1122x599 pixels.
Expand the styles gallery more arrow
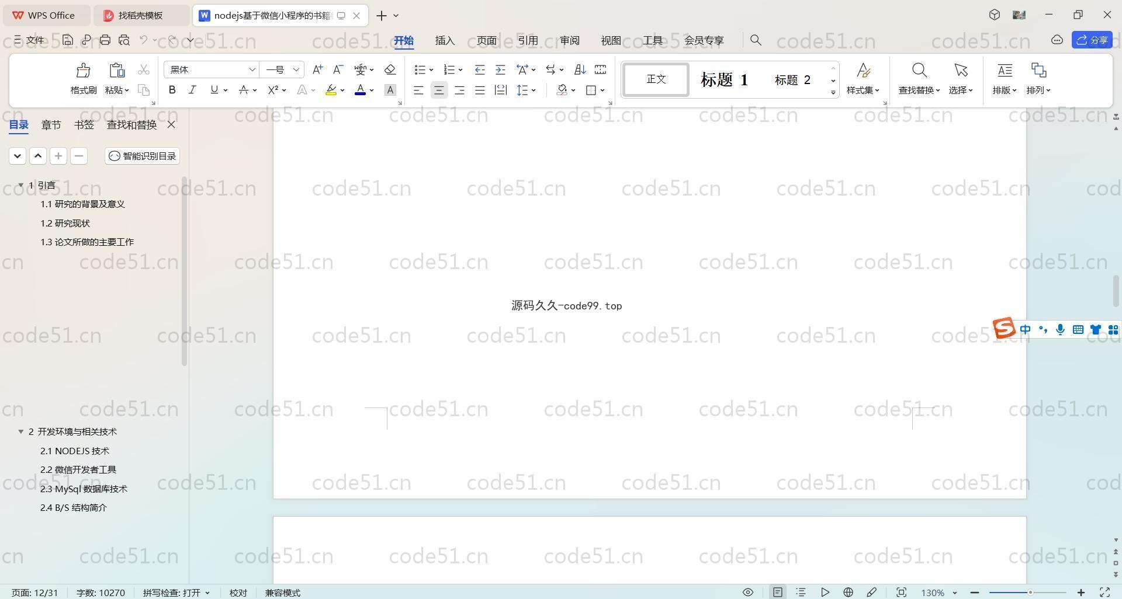pos(833,92)
